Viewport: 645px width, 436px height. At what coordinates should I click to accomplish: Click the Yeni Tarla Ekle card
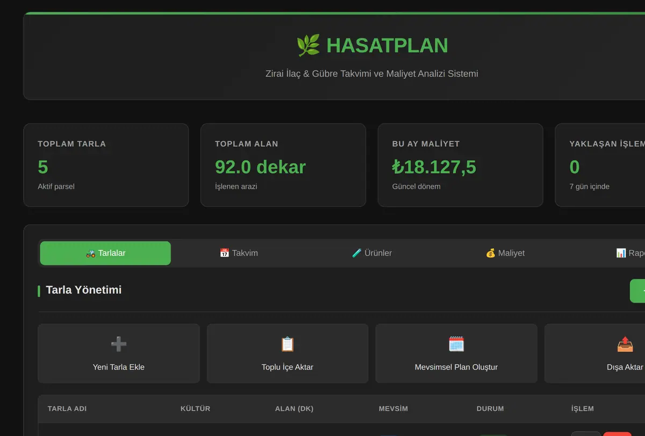(119, 353)
